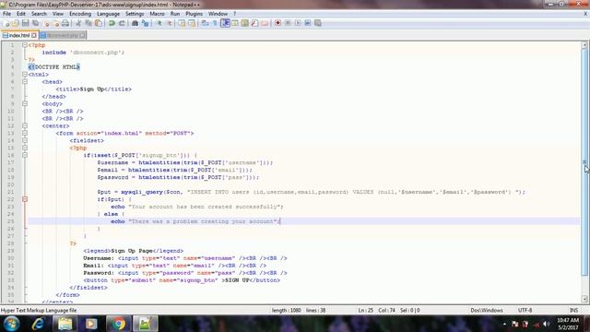Click the vertical scrollbar down arrow
This screenshot has width=590, height=332.
click(x=584, y=299)
